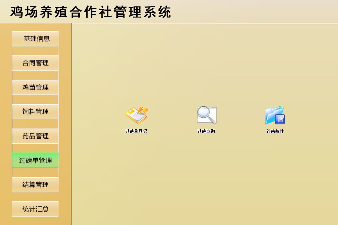Open the 药品管理 module
The height and width of the screenshot is (225, 338).
point(35,136)
